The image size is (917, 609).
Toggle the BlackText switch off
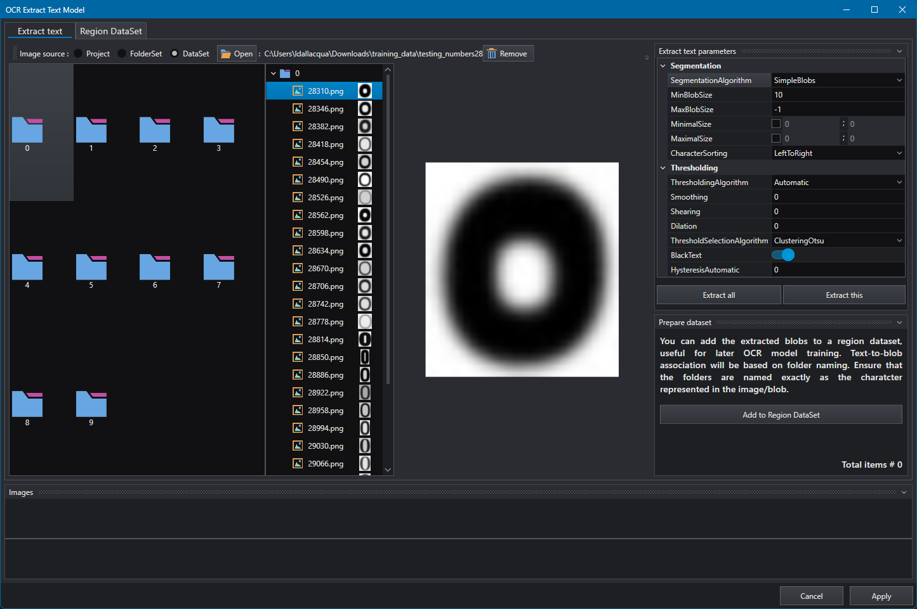tap(783, 255)
